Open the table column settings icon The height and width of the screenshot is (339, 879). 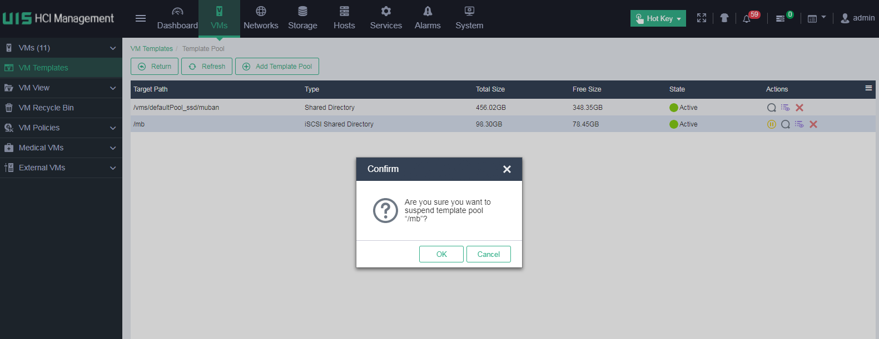[868, 88]
